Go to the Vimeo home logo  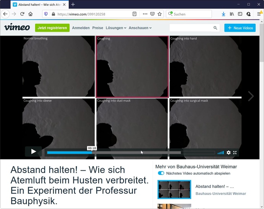pyautogui.click(x=17, y=28)
